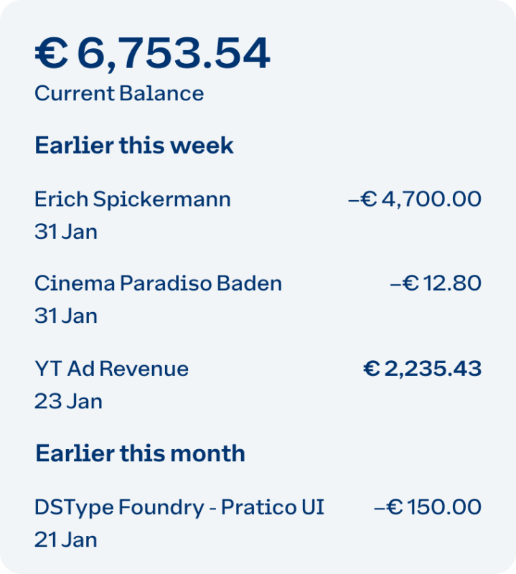Click the euro sign before 2,235.43
Screen dimensions: 516x574
(x=371, y=369)
